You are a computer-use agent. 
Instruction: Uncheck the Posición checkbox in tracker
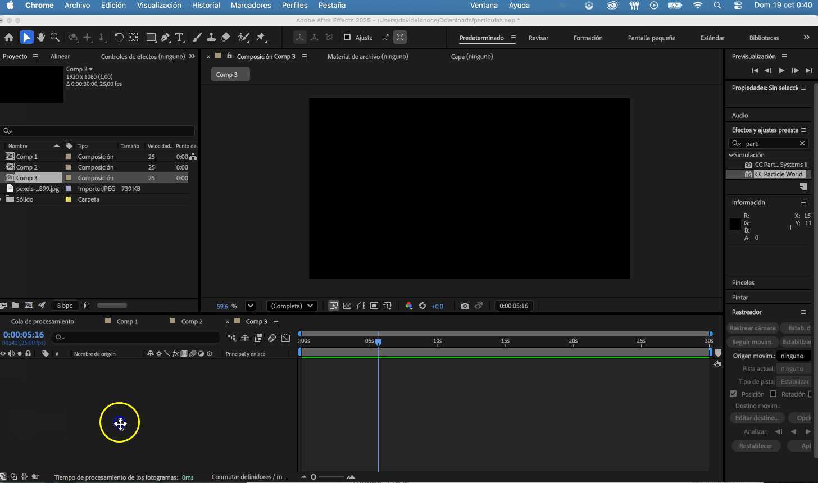(x=733, y=394)
